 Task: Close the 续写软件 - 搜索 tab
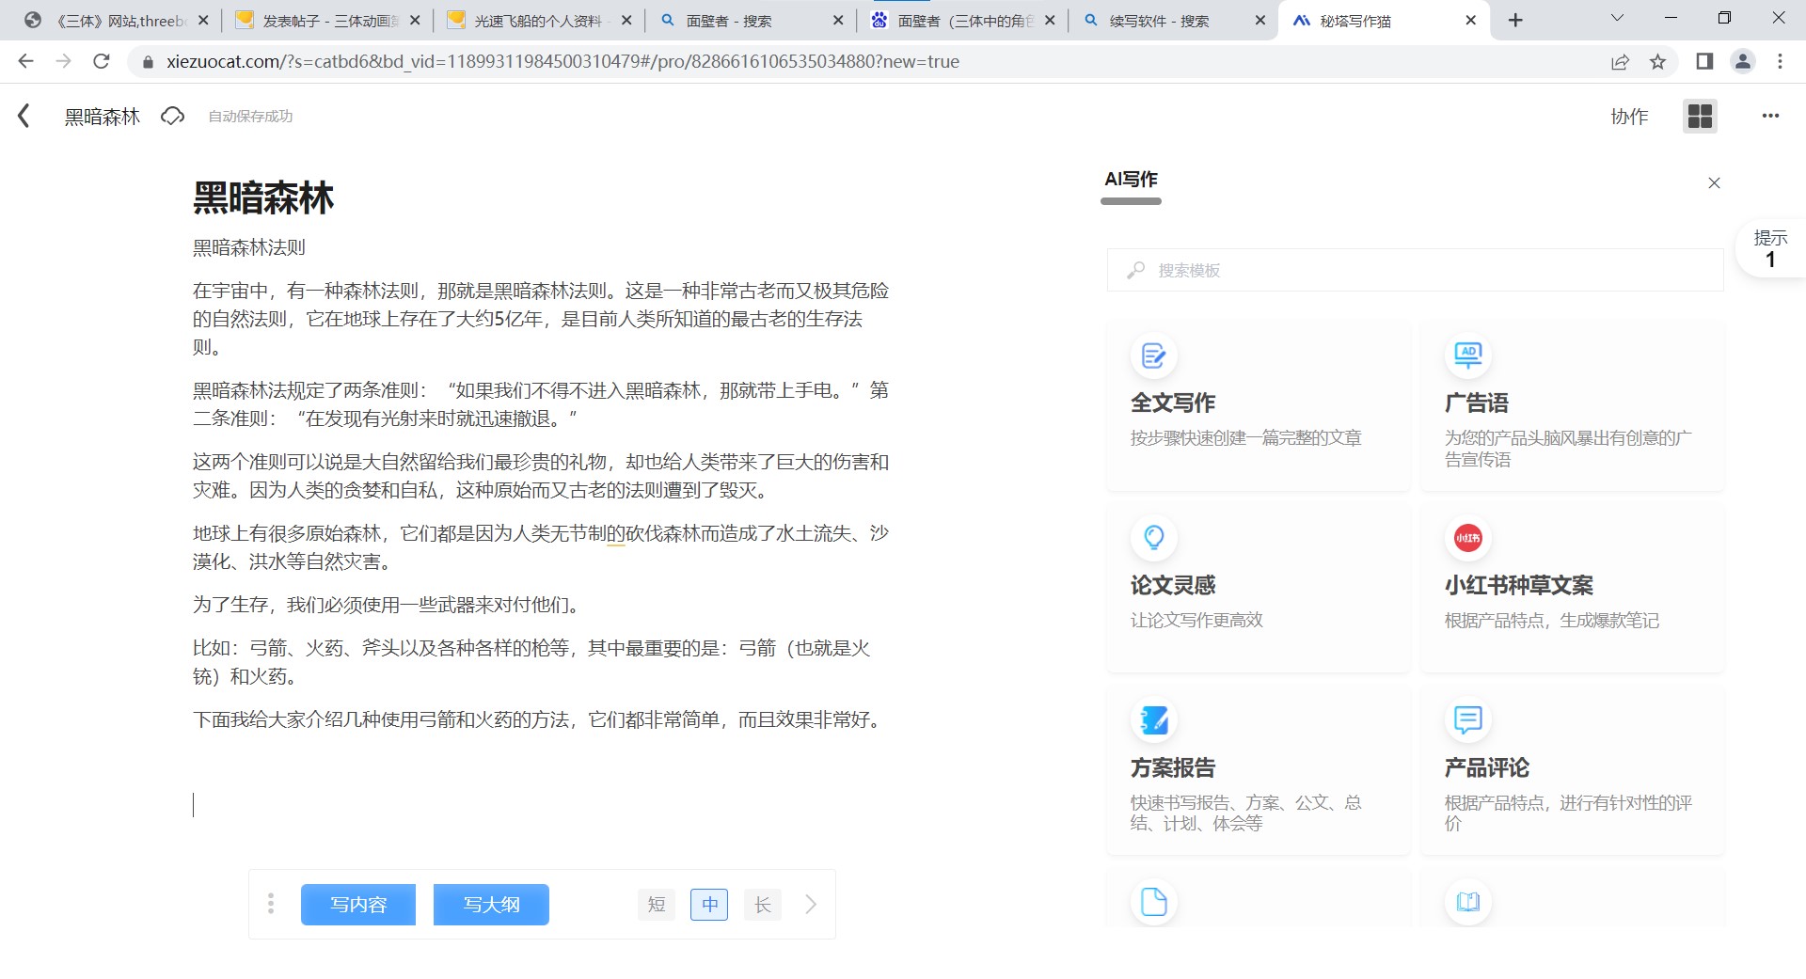(x=1260, y=20)
